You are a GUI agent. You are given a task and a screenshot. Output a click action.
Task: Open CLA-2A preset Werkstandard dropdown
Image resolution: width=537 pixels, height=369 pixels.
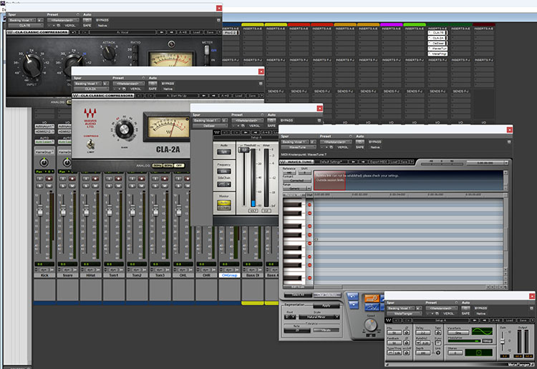click(128, 84)
